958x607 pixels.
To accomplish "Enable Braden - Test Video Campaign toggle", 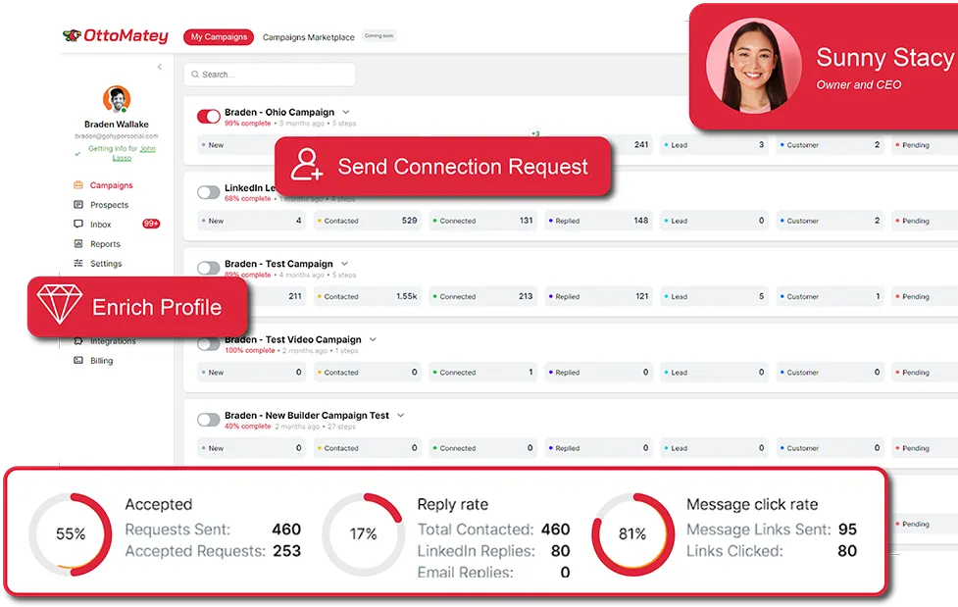I will 208,343.
